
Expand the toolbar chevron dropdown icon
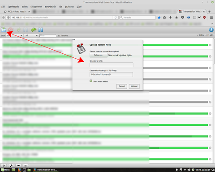click(199, 17)
